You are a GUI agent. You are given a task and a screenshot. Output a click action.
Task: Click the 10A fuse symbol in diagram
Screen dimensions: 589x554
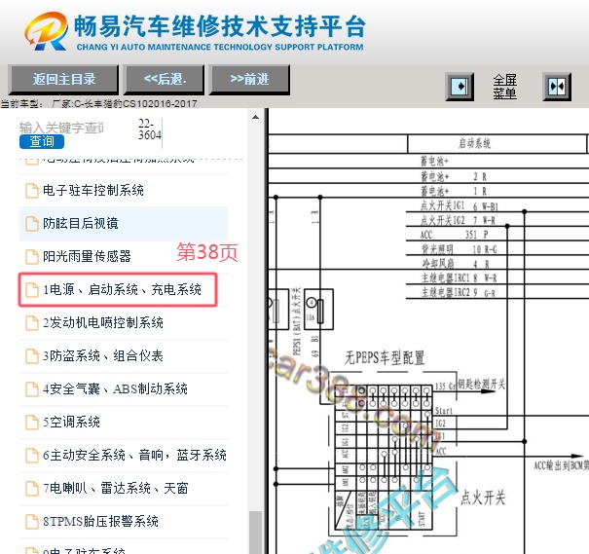[x=318, y=309]
